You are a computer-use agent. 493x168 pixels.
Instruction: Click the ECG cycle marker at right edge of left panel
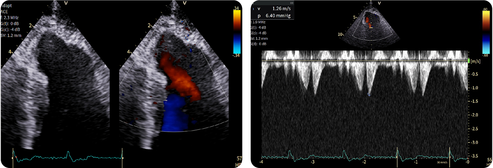[122, 158]
